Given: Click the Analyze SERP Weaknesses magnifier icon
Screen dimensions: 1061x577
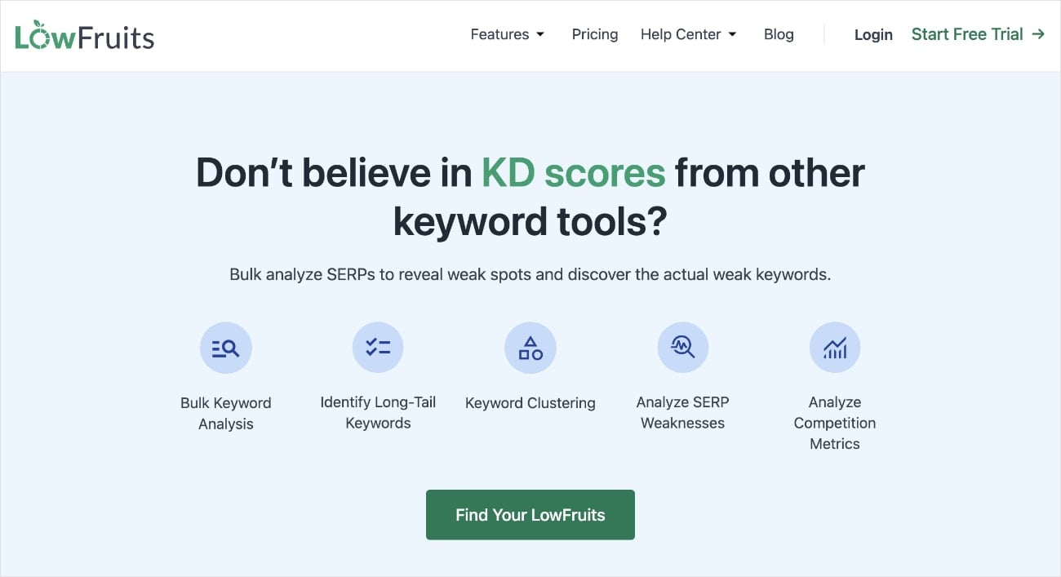Looking at the screenshot, I should click(x=683, y=346).
